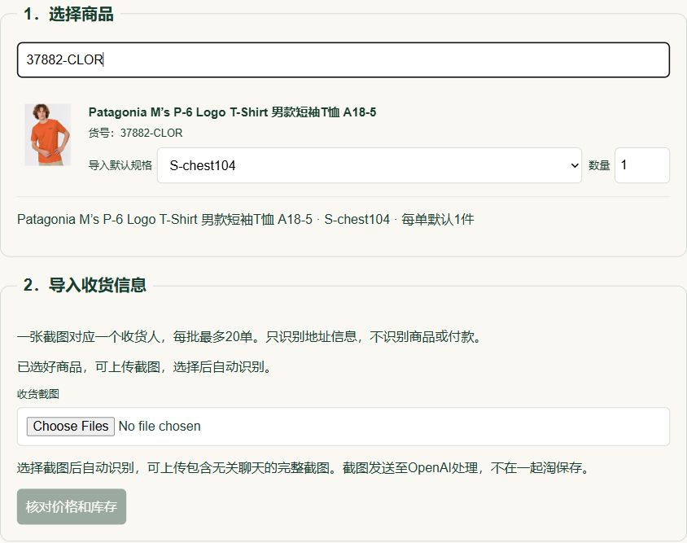The image size is (687, 543).
Task: Click the 核对价格和库存 button
Action: click(72, 506)
